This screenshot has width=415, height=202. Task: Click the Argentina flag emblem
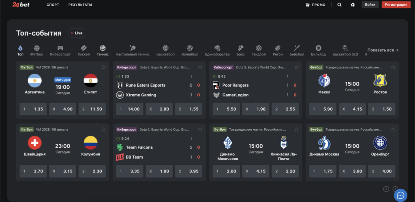pos(35,81)
